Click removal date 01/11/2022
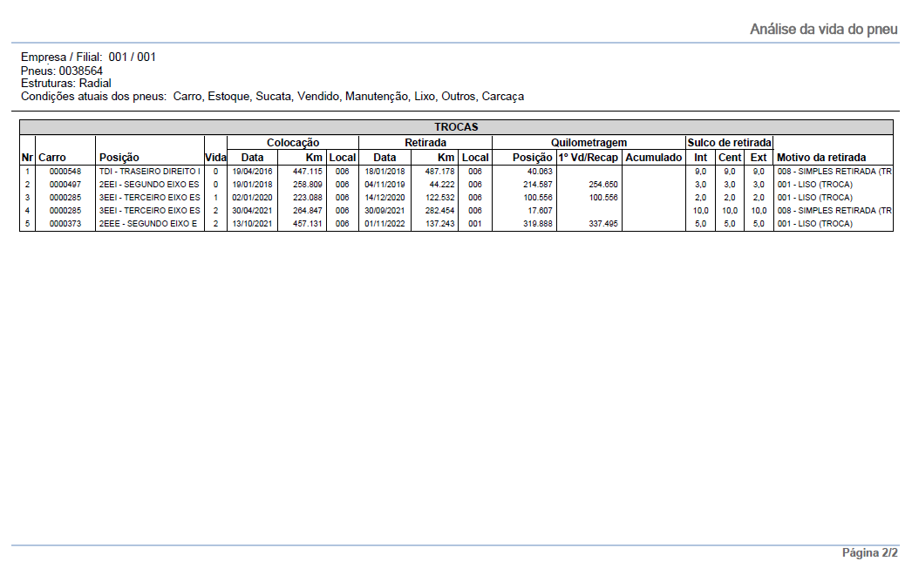 (x=385, y=224)
